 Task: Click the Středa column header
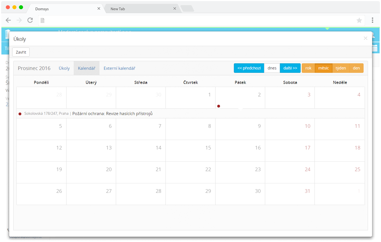[141, 82]
